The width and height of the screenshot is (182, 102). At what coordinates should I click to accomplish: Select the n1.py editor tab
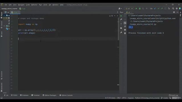[x=15, y=12]
